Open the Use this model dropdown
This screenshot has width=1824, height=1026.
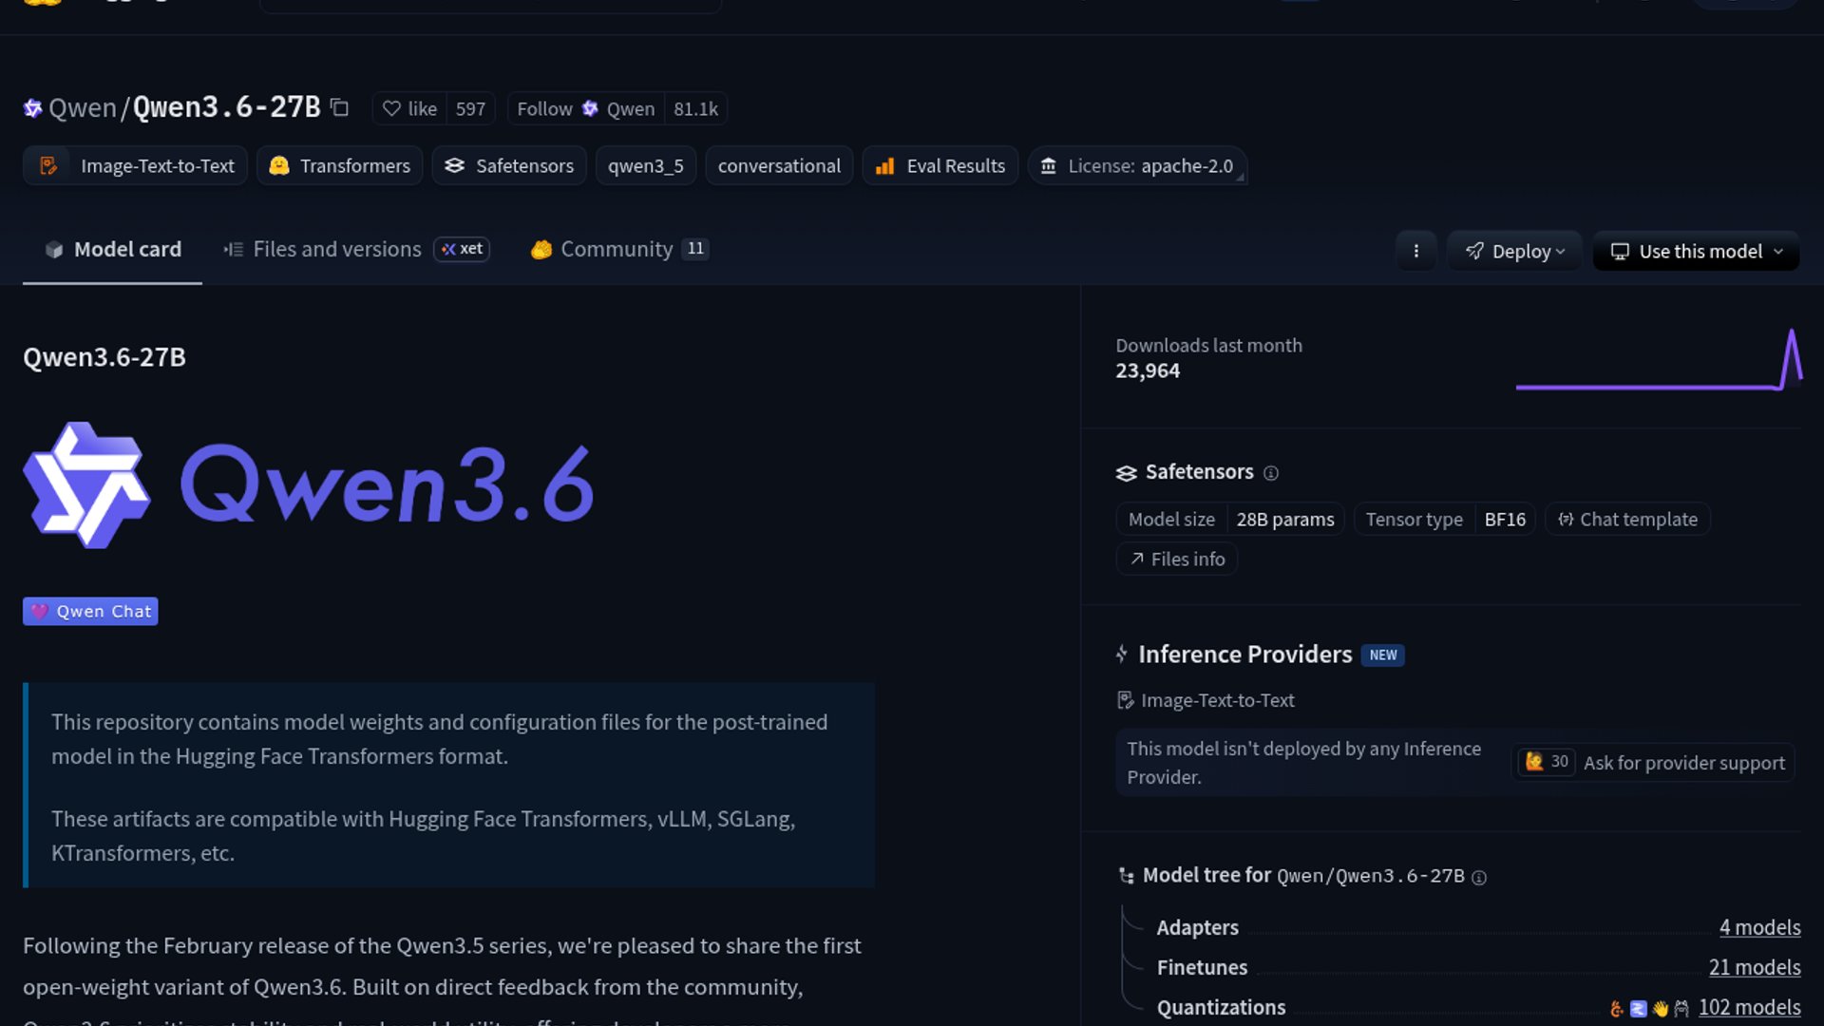click(1696, 251)
